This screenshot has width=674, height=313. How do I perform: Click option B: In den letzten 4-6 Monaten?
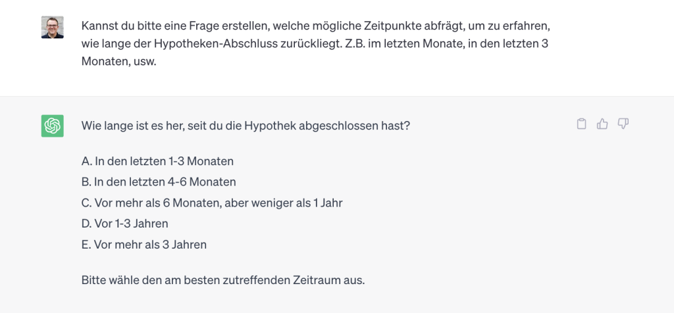click(x=159, y=182)
